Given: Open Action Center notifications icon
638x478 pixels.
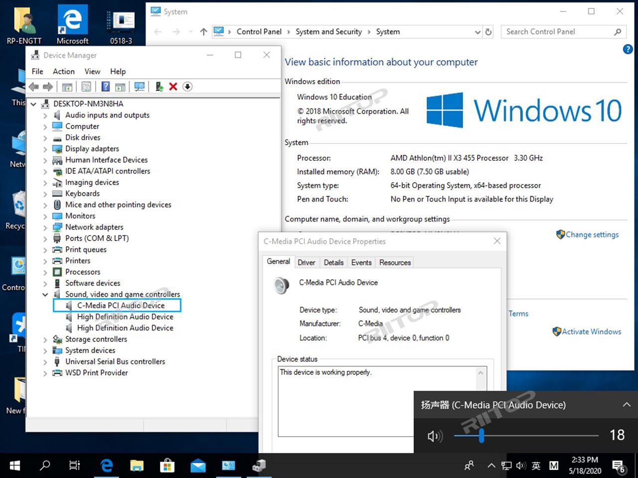Looking at the screenshot, I should 619,467.
